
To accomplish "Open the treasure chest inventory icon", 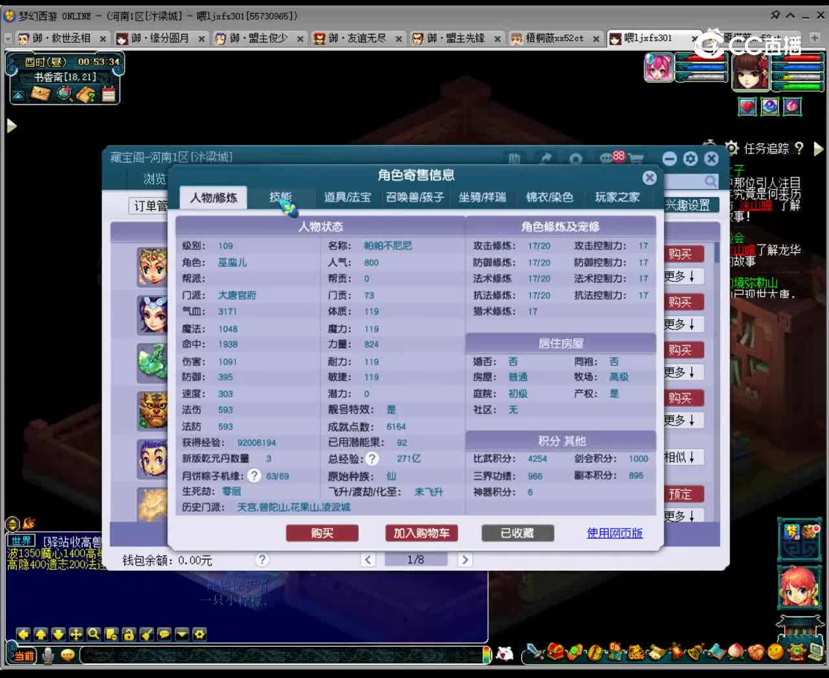I will [556, 651].
